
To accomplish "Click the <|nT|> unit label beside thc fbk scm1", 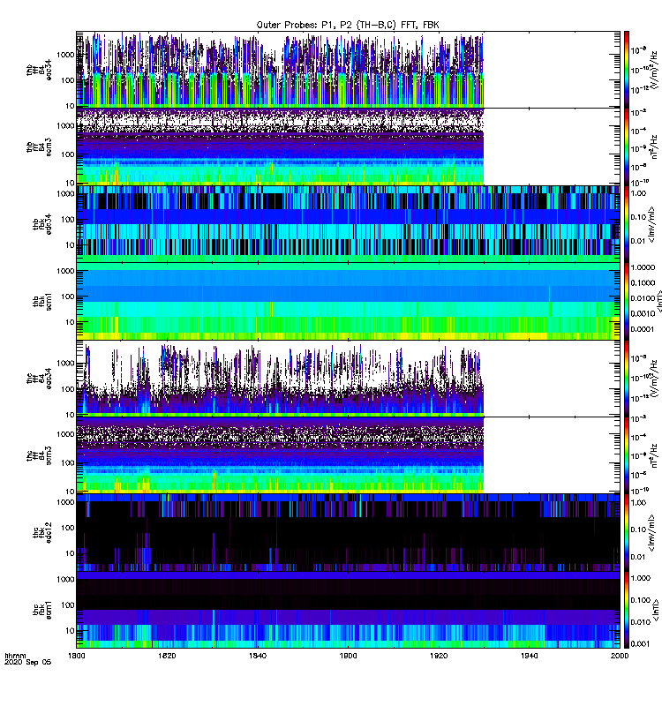I will 657,610.
